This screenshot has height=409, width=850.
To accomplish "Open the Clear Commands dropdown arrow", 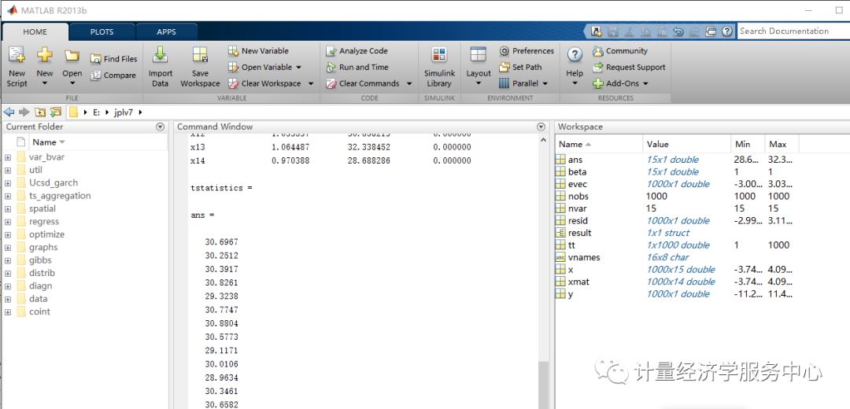I will click(x=408, y=83).
